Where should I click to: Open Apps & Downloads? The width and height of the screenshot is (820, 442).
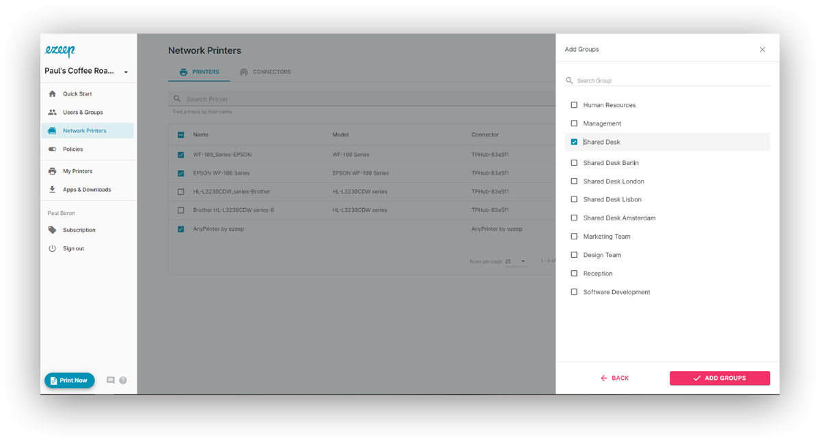[87, 190]
